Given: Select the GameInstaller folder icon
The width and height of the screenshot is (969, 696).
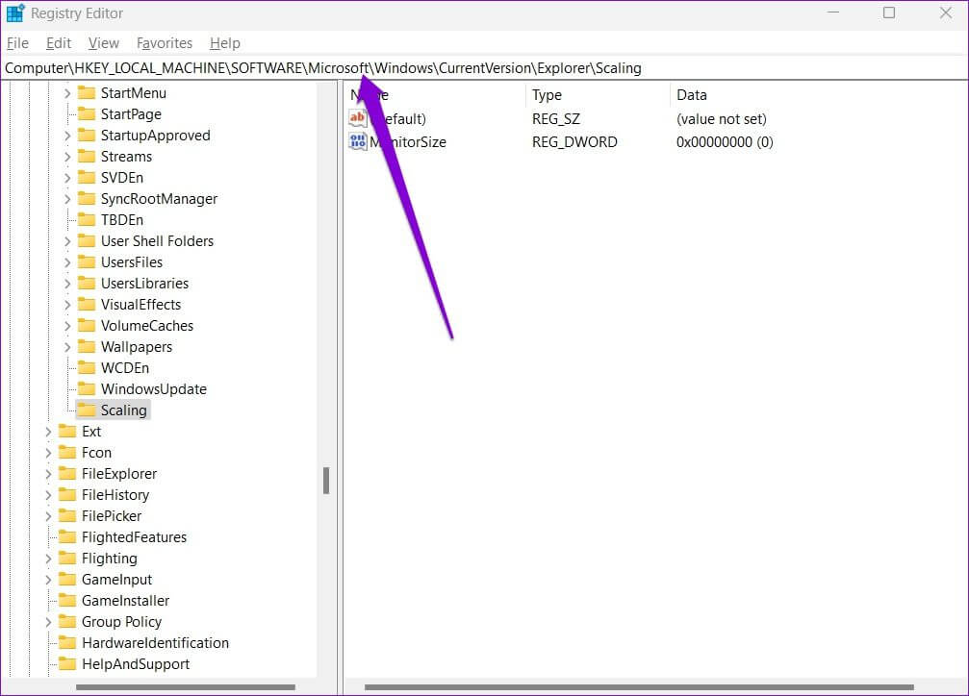Looking at the screenshot, I should point(67,600).
